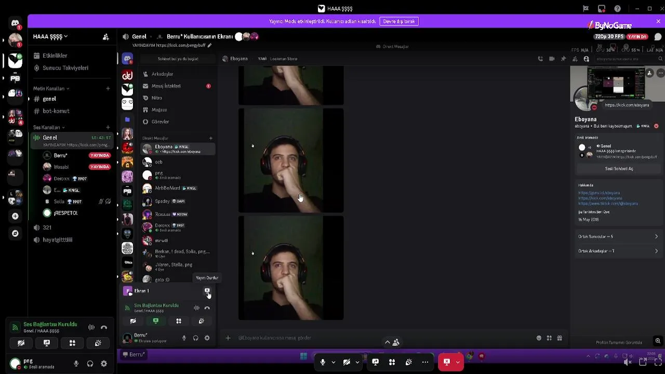Toggle noise suppression in voice panel

91,327
